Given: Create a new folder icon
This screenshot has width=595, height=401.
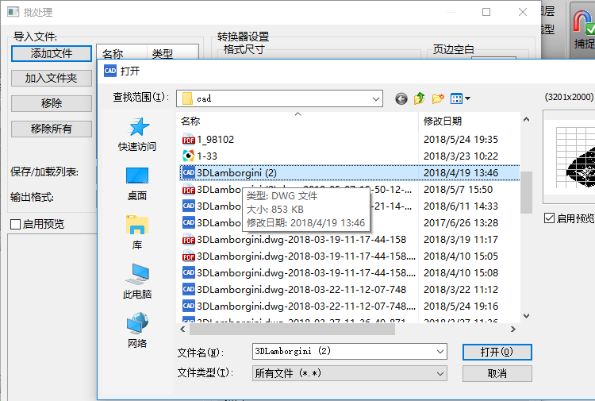Looking at the screenshot, I should click(x=438, y=98).
